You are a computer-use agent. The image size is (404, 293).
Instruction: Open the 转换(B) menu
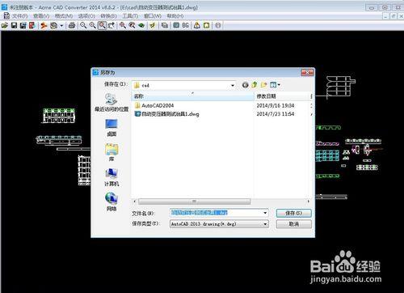pos(109,16)
